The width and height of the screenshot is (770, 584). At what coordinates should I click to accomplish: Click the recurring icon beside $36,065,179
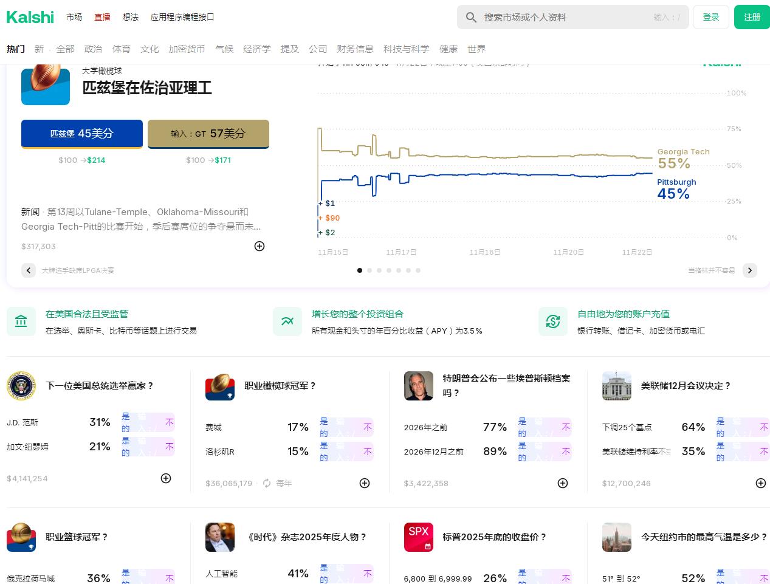pos(267,483)
